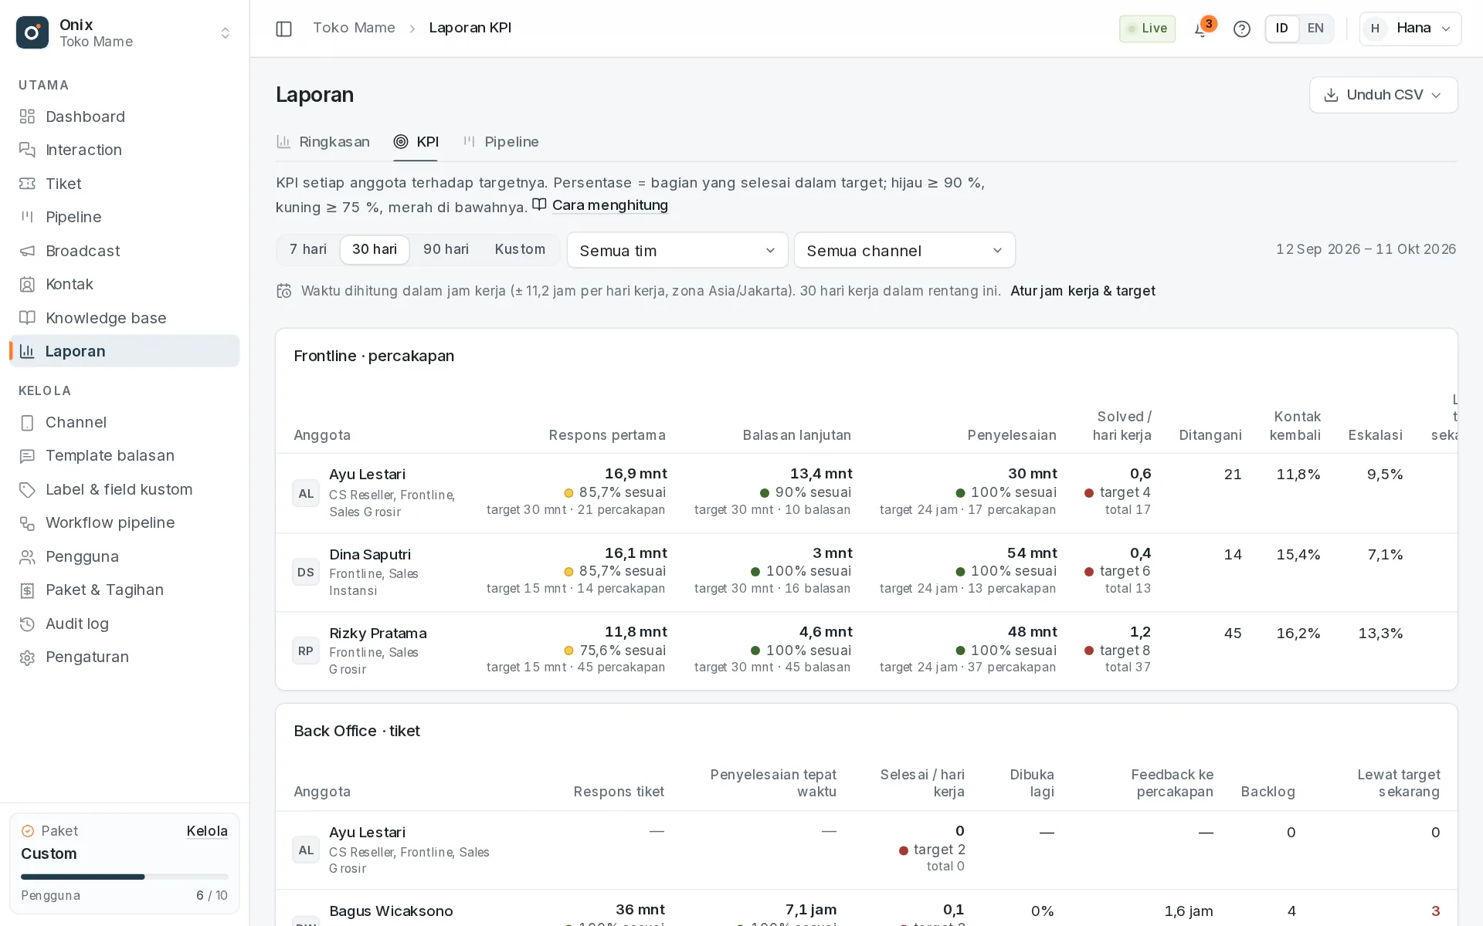Select the 30 hari range

tap(375, 249)
